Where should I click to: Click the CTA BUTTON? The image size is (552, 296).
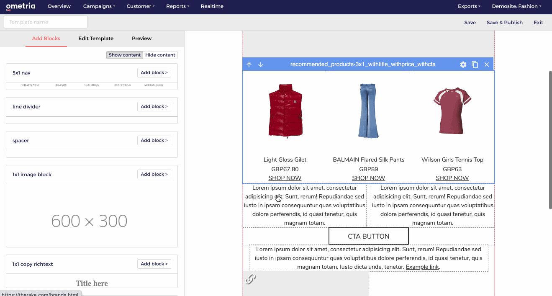coord(369,236)
